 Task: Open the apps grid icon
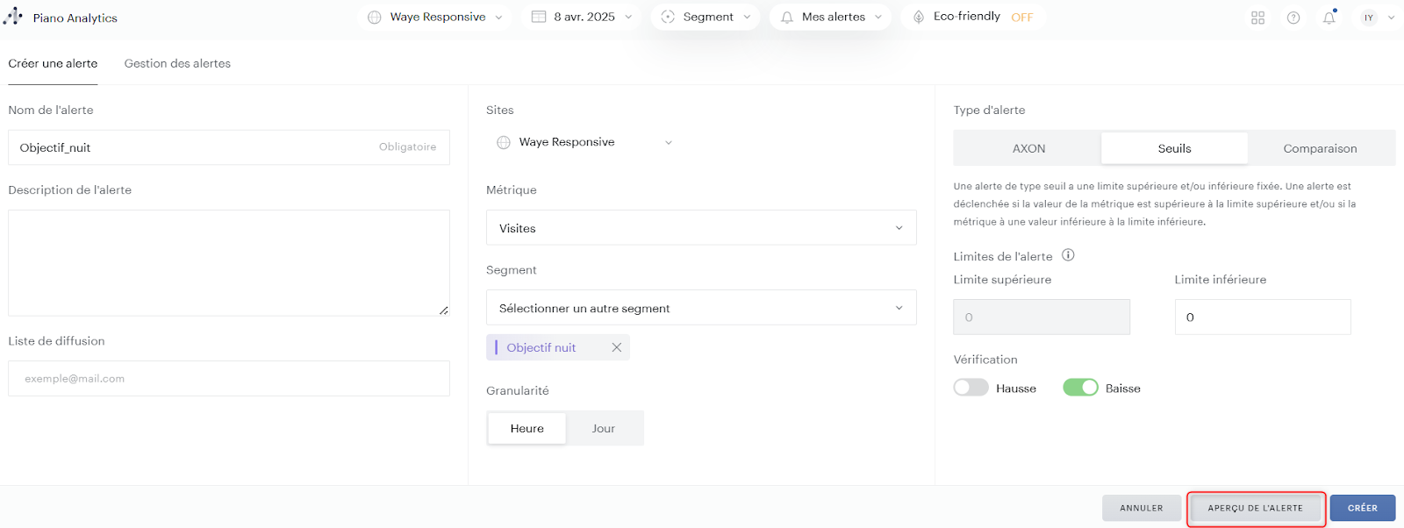(1257, 18)
